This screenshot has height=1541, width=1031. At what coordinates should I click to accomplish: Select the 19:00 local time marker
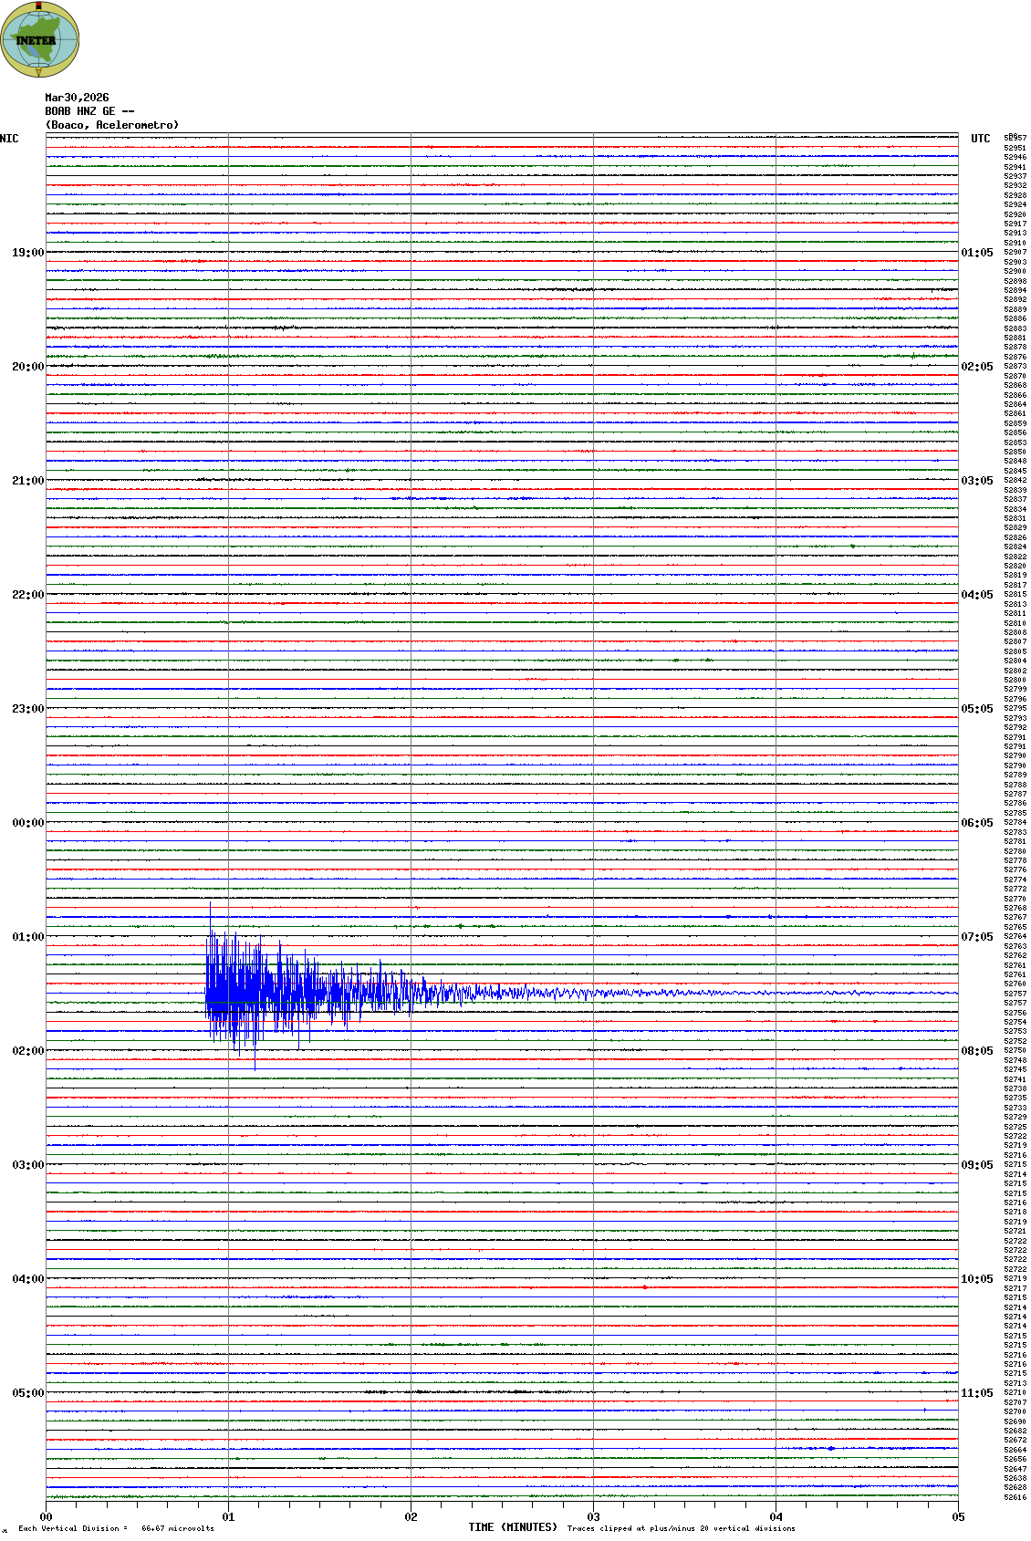(x=27, y=253)
